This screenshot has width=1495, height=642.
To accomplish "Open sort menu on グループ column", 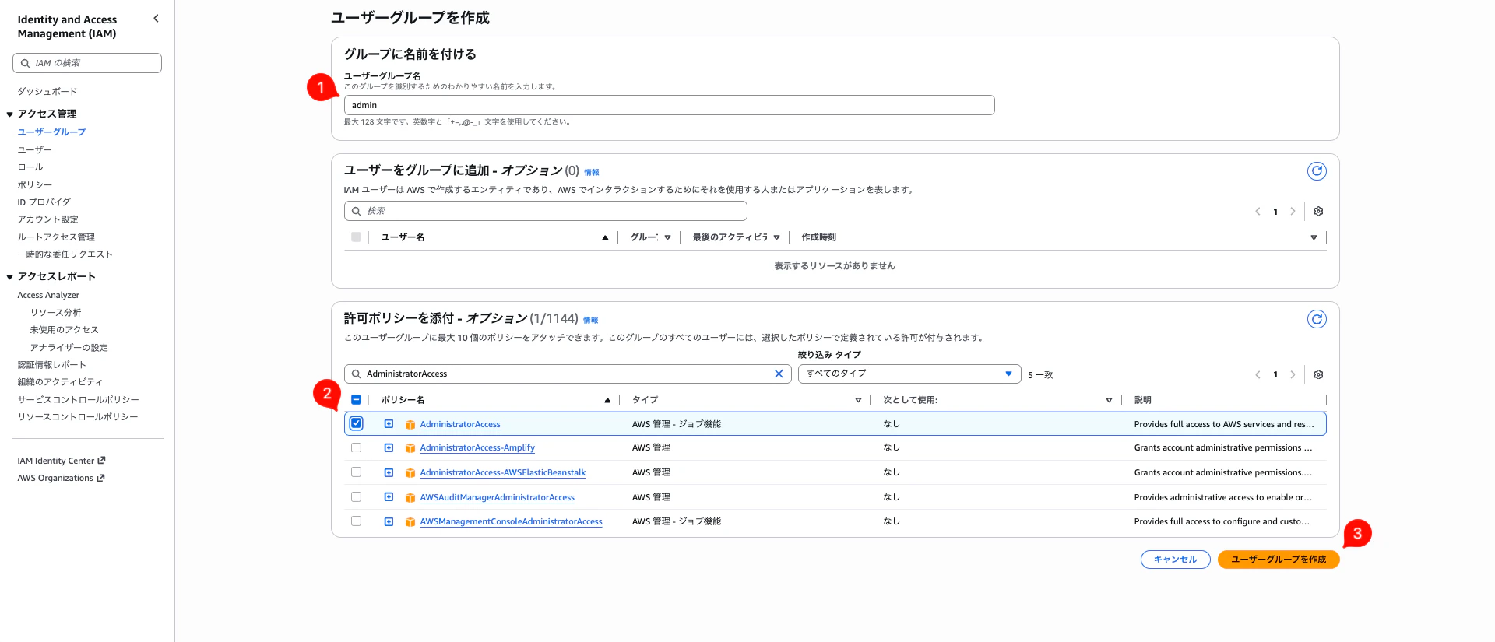I will [667, 238].
